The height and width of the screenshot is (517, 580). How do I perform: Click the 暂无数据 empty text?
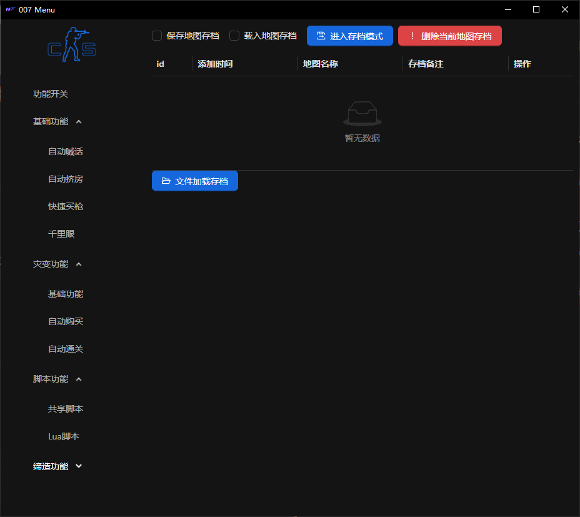[362, 138]
